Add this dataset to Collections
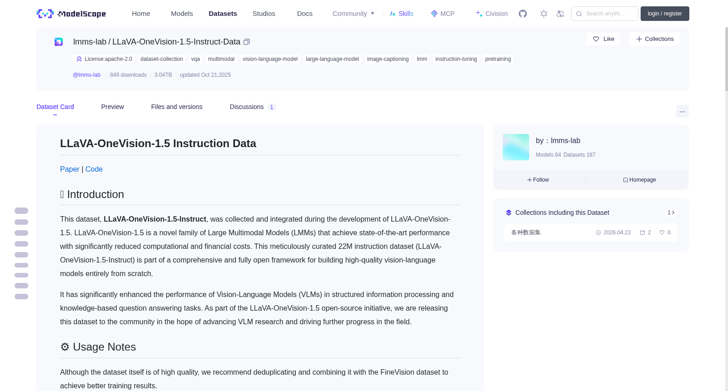The image size is (728, 391). 654,39
